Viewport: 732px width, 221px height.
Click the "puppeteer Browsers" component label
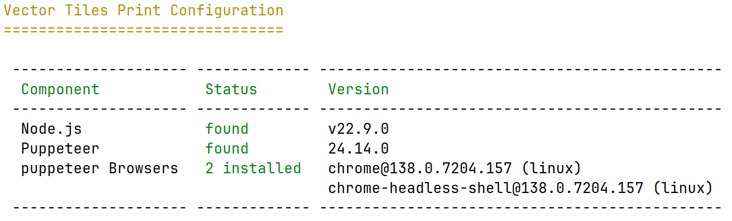click(100, 168)
